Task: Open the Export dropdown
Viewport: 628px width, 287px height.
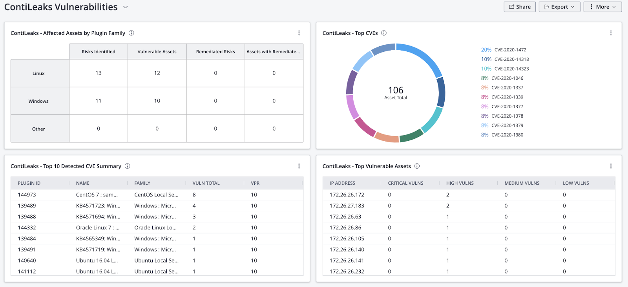Action: tap(559, 7)
